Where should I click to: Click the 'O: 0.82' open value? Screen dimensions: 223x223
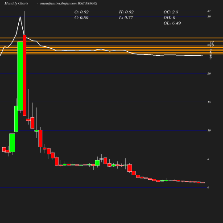82,12
